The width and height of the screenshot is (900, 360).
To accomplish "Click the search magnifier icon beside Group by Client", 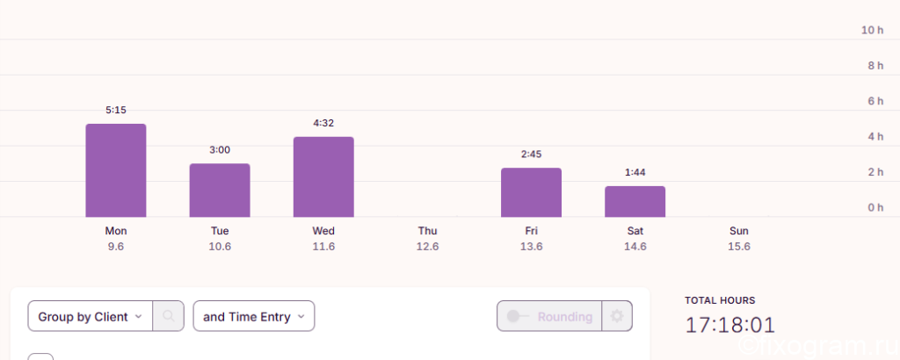I will point(168,316).
